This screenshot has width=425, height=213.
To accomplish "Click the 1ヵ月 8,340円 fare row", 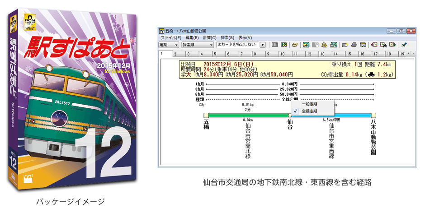I will click(285, 84).
